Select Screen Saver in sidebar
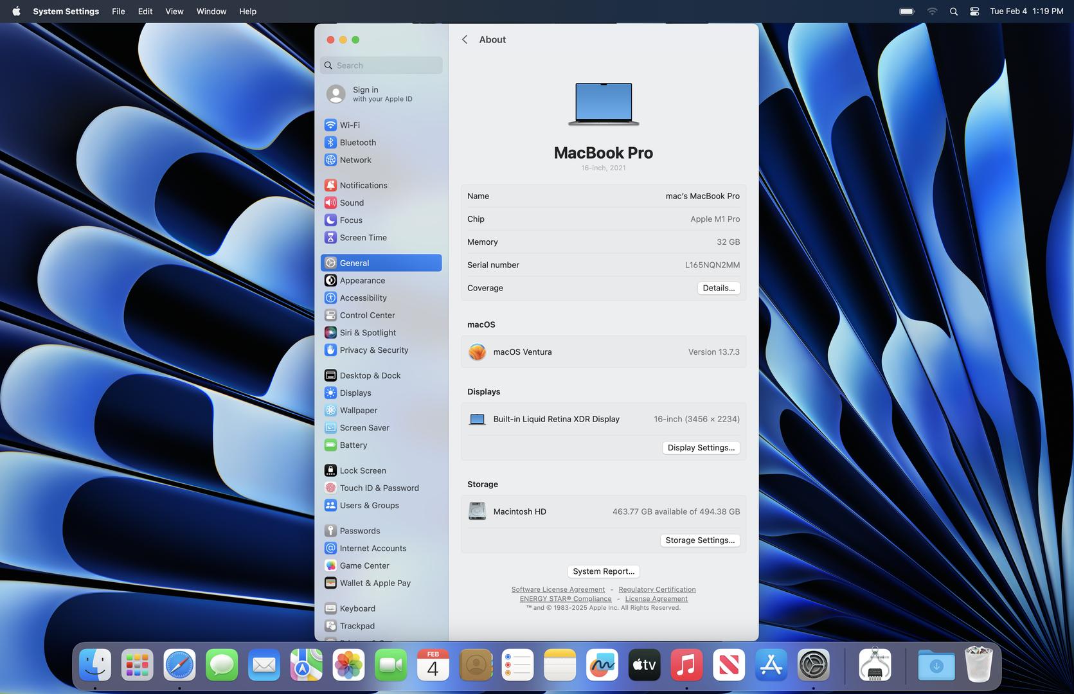1074x694 pixels. [381, 427]
